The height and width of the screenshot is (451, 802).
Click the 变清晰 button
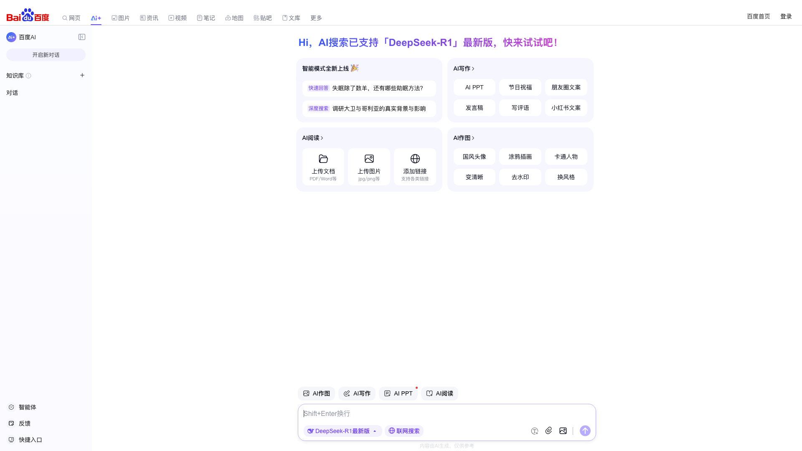tap(475, 177)
